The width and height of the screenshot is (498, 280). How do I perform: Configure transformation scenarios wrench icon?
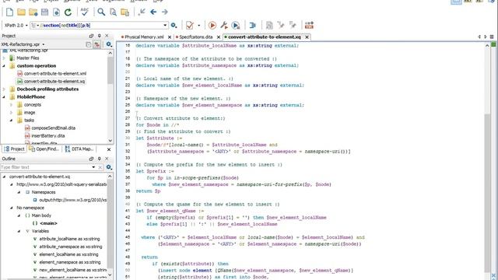224,25
